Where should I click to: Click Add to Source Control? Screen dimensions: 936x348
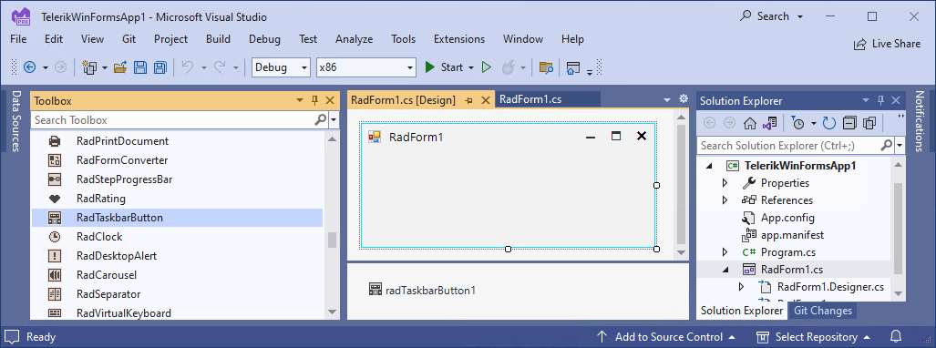(665, 337)
